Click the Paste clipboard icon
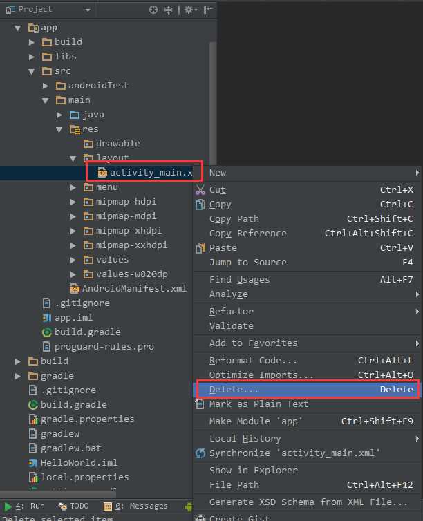The height and width of the screenshot is (521, 423). point(200,248)
